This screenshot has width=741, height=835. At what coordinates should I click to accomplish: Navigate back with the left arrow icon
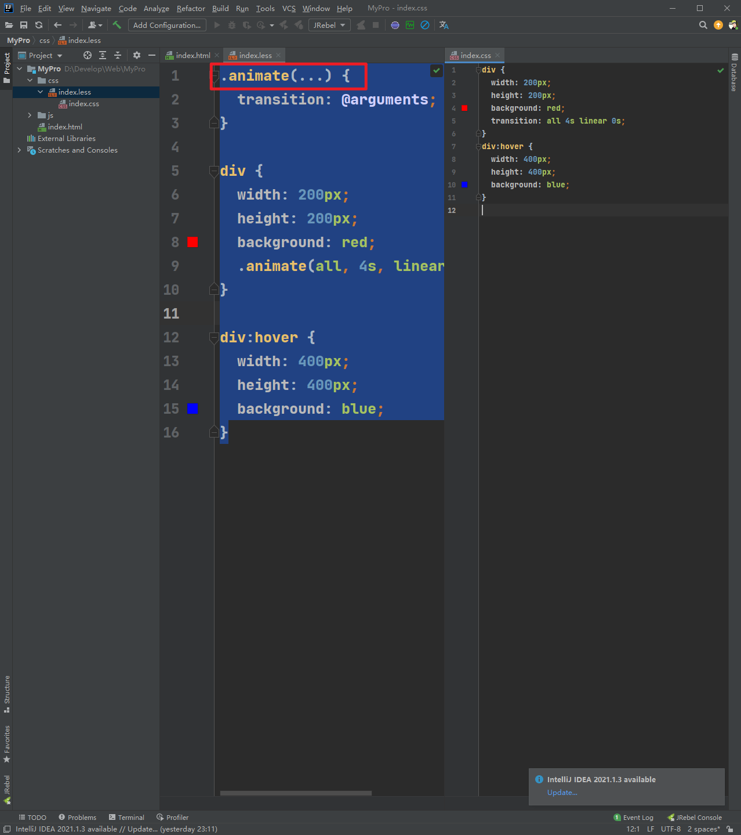pos(57,25)
